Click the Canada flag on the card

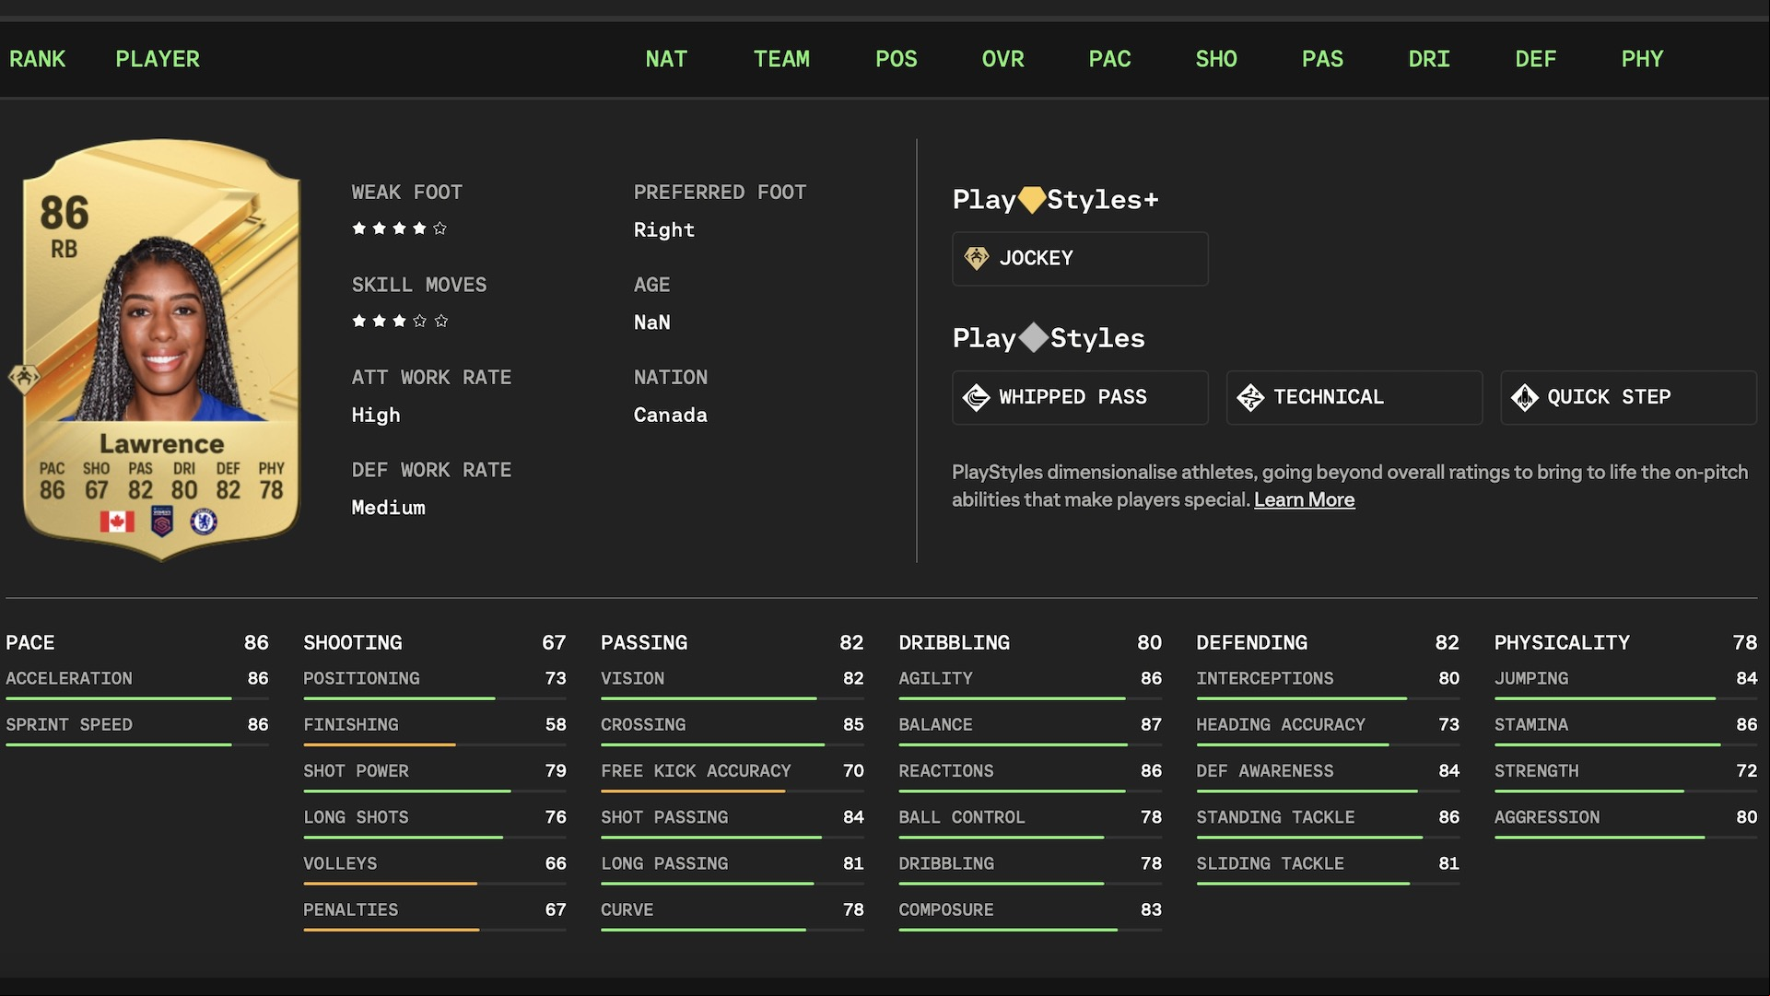[117, 521]
